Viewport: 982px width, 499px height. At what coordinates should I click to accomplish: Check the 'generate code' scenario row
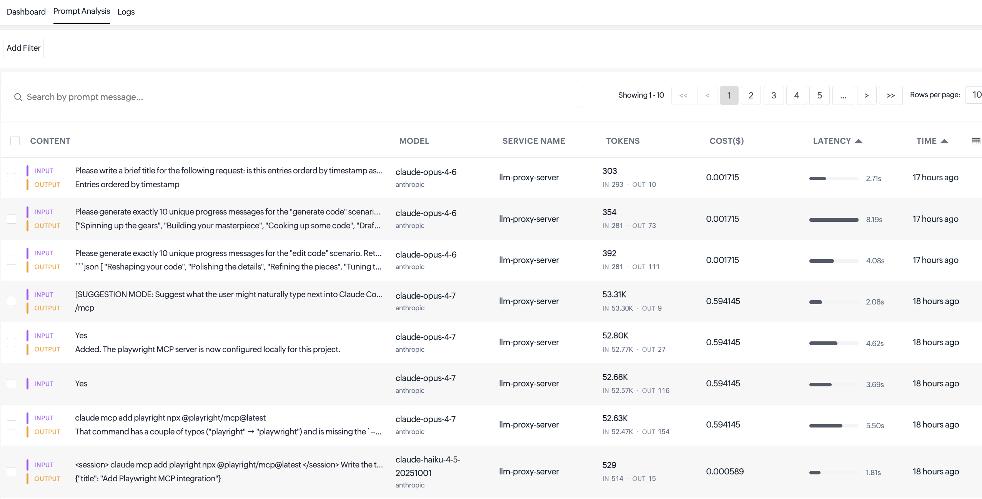click(x=12, y=219)
